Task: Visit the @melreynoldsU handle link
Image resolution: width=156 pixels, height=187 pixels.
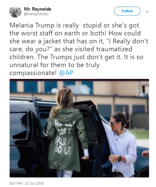Action: (36, 14)
